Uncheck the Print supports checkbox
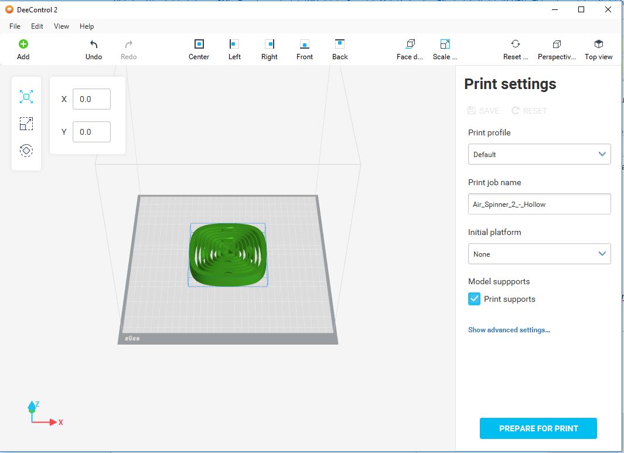The height and width of the screenshot is (453, 624). 475,299
